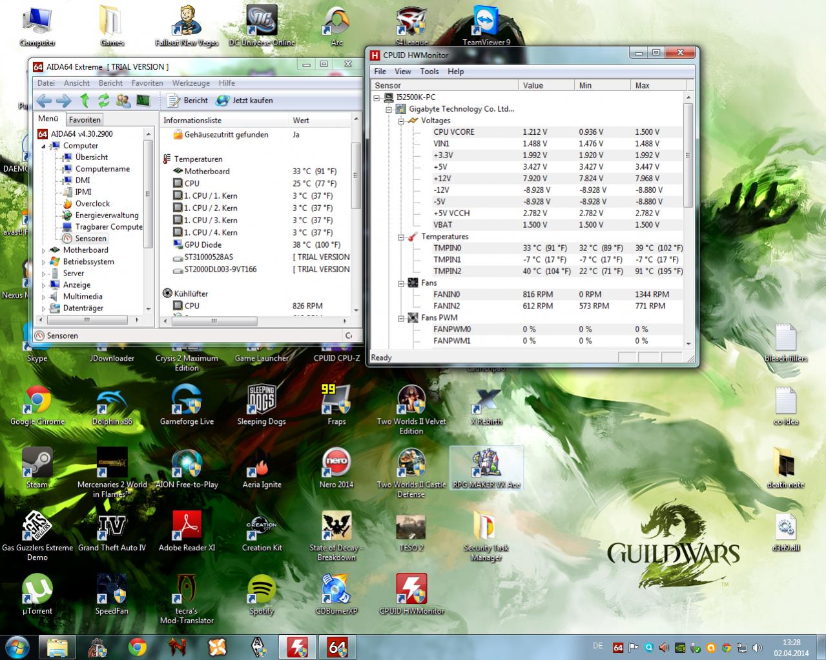This screenshot has height=660, width=826.
Task: Open the CDBurnerXP desktop icon
Action: [336, 595]
